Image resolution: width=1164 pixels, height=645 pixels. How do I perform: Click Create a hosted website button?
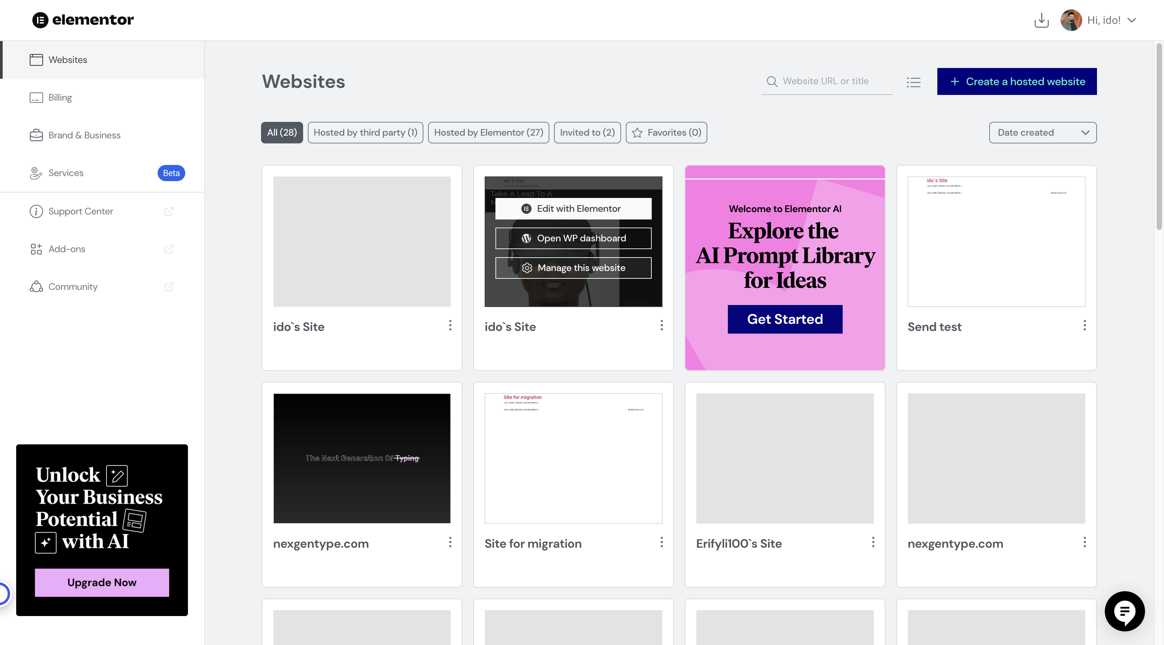pos(1017,82)
